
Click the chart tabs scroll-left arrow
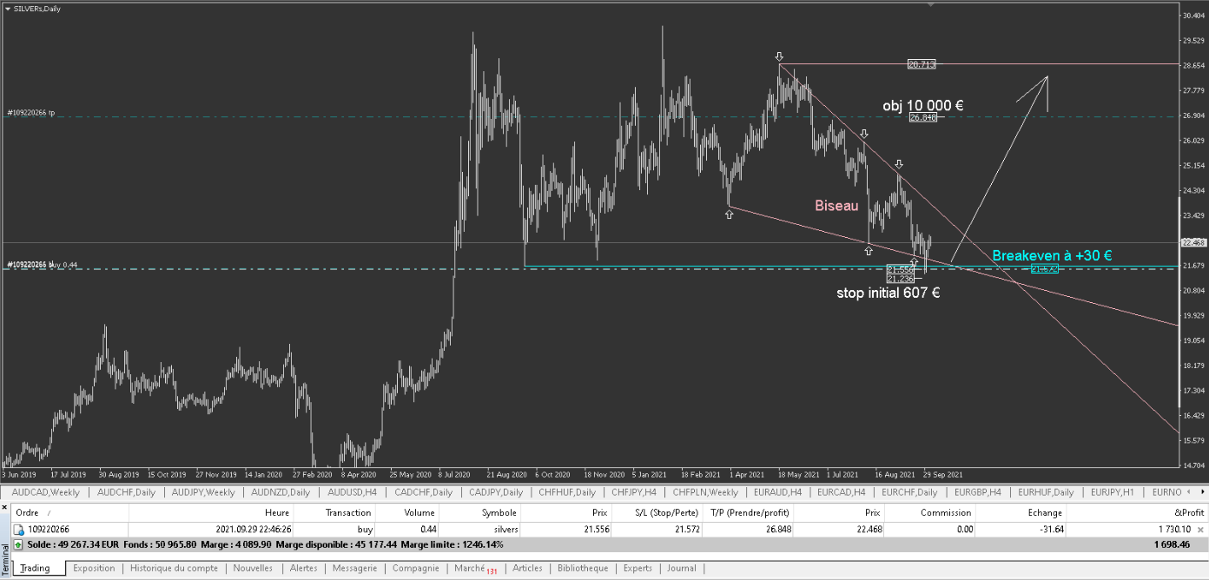pos(1190,492)
